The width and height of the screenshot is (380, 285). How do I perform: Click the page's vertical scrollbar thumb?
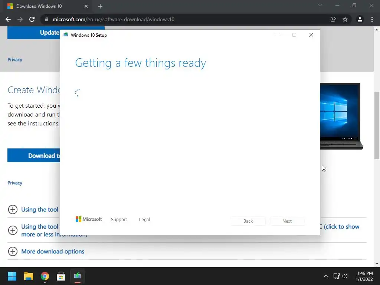[x=377, y=125]
